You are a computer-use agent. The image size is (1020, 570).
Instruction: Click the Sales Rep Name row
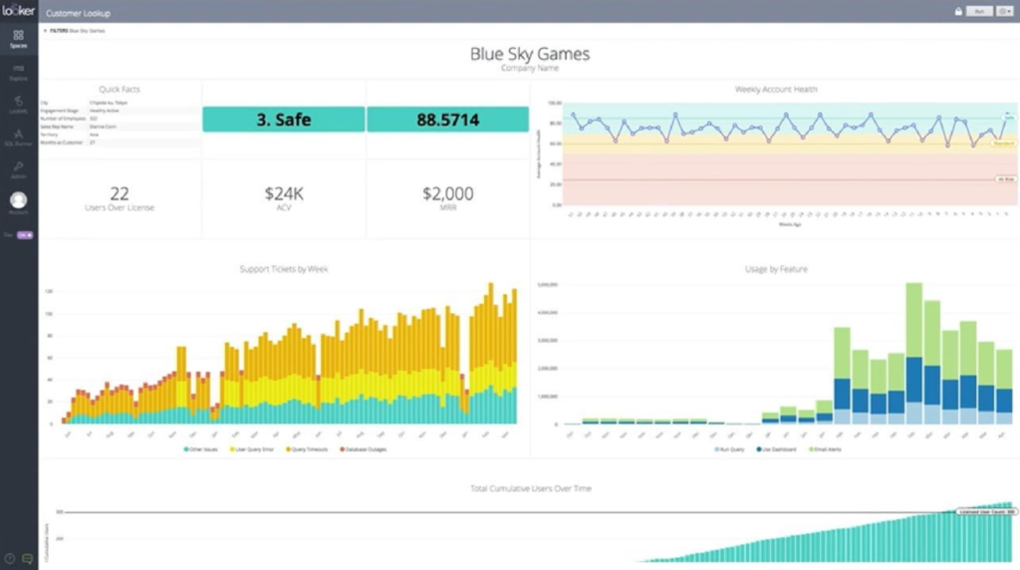(121, 127)
